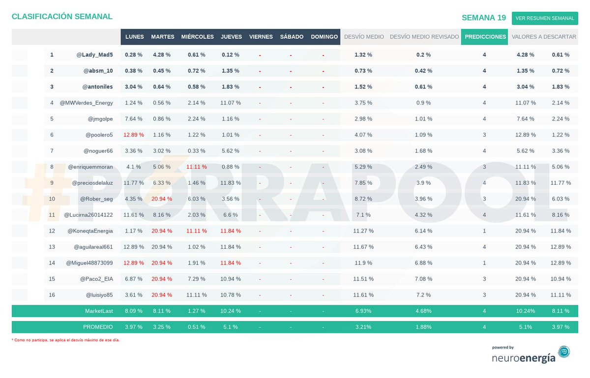
Task: Open user @preciosdelaluz
Action: [92, 183]
